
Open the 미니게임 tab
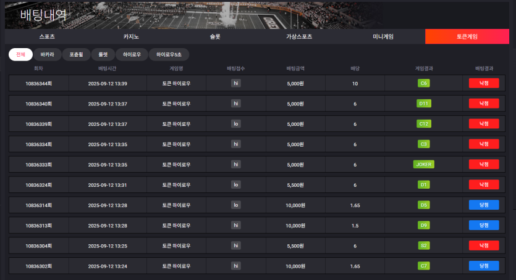(x=383, y=36)
